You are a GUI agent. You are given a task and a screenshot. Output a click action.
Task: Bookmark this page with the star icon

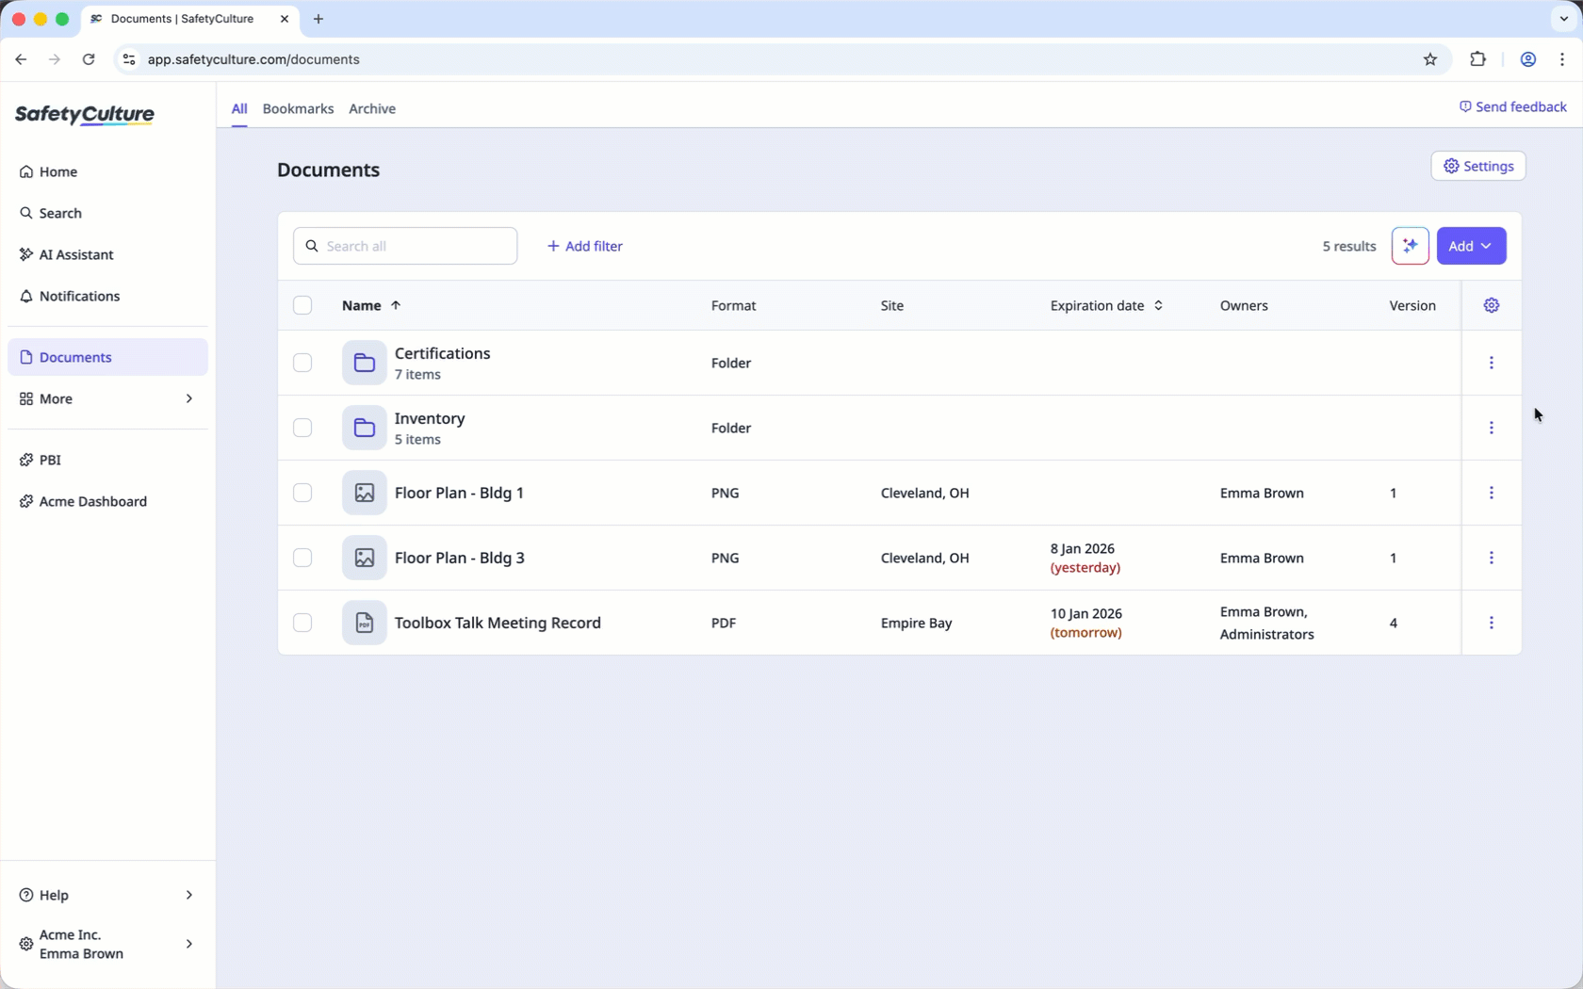pyautogui.click(x=1429, y=59)
